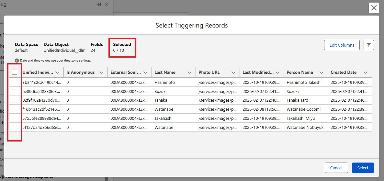
Task: Open Is Anonymous column menu chevron
Action: (x=101, y=73)
